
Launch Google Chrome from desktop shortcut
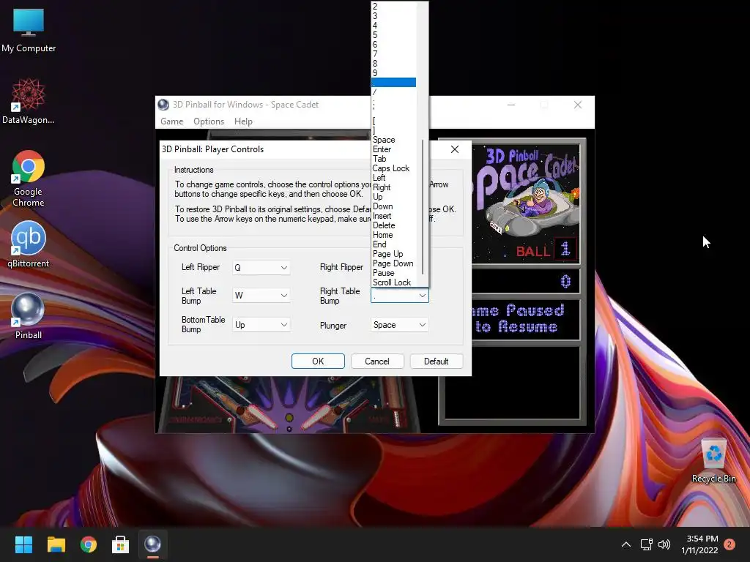[29, 179]
